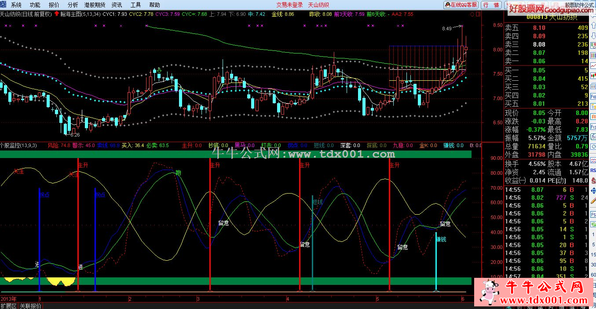Open the 资讯 menu
Screen dimensions: 596x309
click(117, 5)
